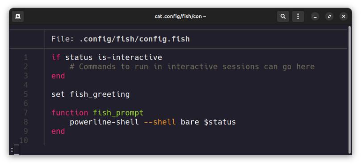Click the pager cursor prompt at bottom

click(17, 150)
